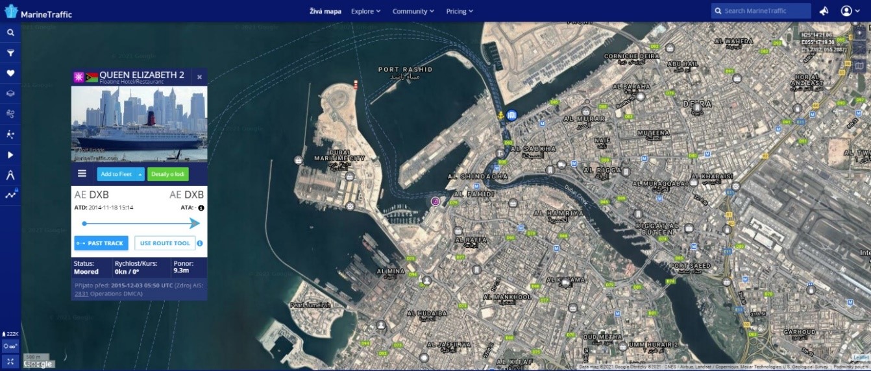Click the pink vessel marker on the map

tap(435, 201)
